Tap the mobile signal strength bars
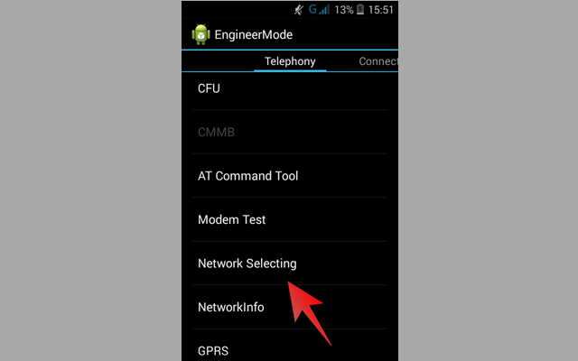 click(x=324, y=10)
